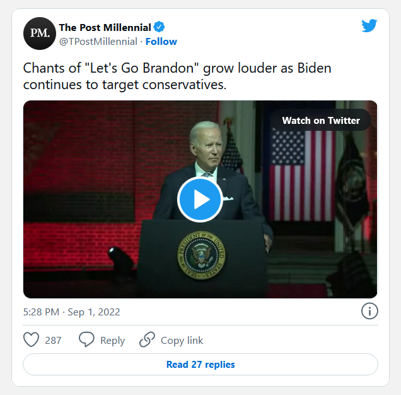The height and width of the screenshot is (395, 401).
Task: Click the tweet info icon
Action: point(369,311)
